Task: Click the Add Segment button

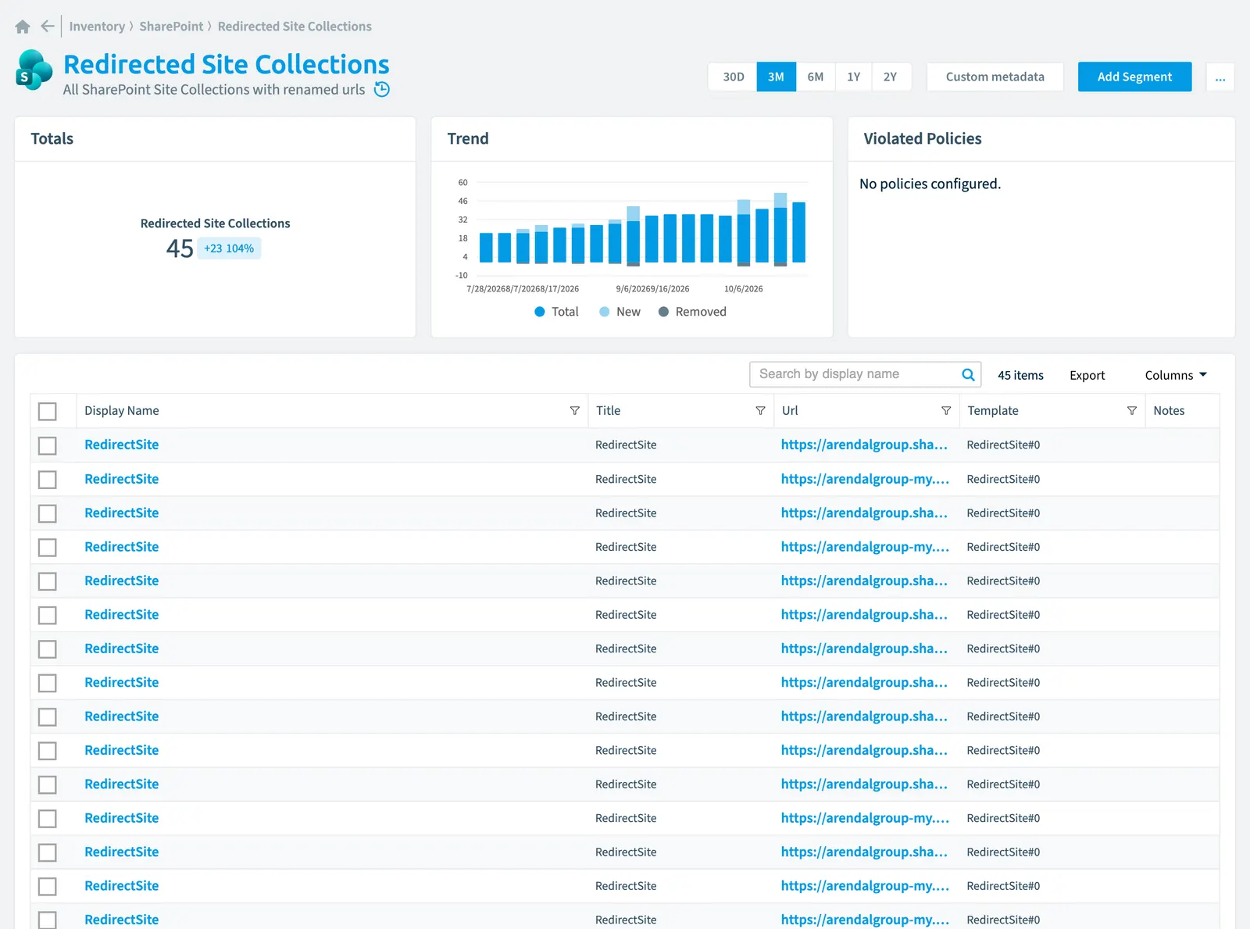Action: (1134, 77)
